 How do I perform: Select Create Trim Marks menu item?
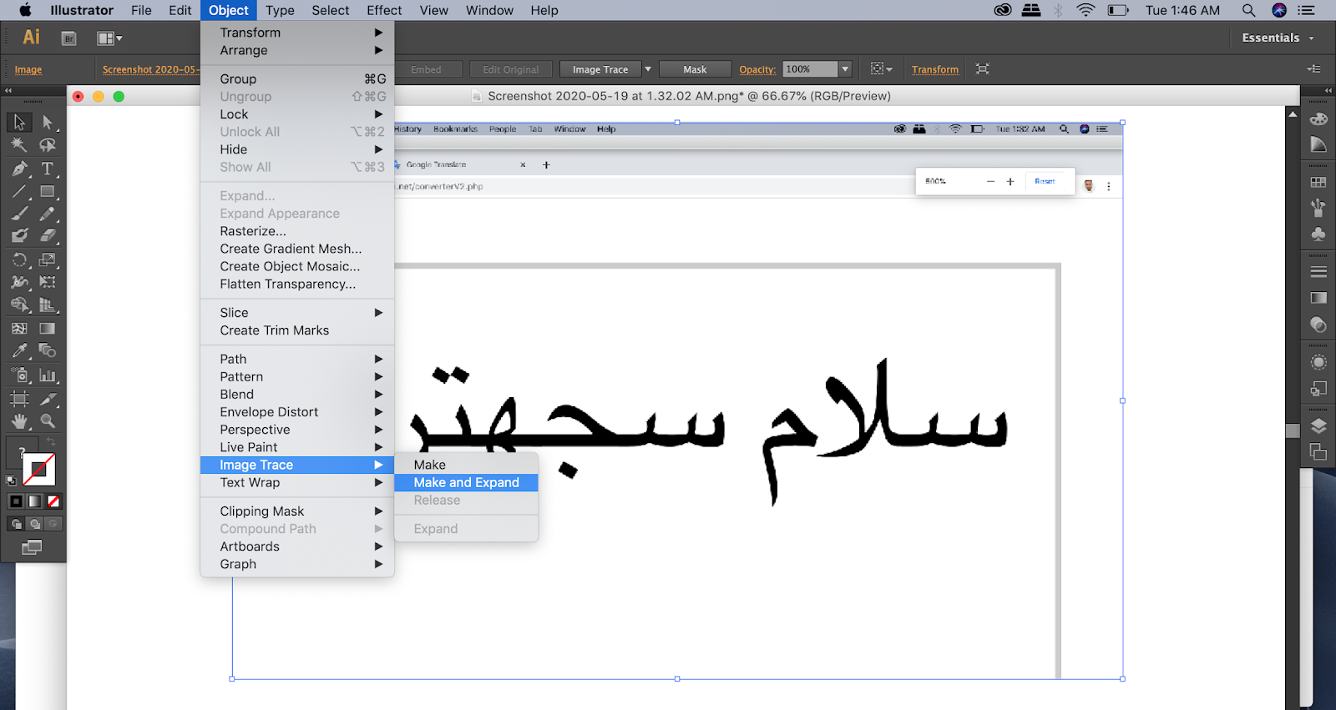(x=297, y=330)
